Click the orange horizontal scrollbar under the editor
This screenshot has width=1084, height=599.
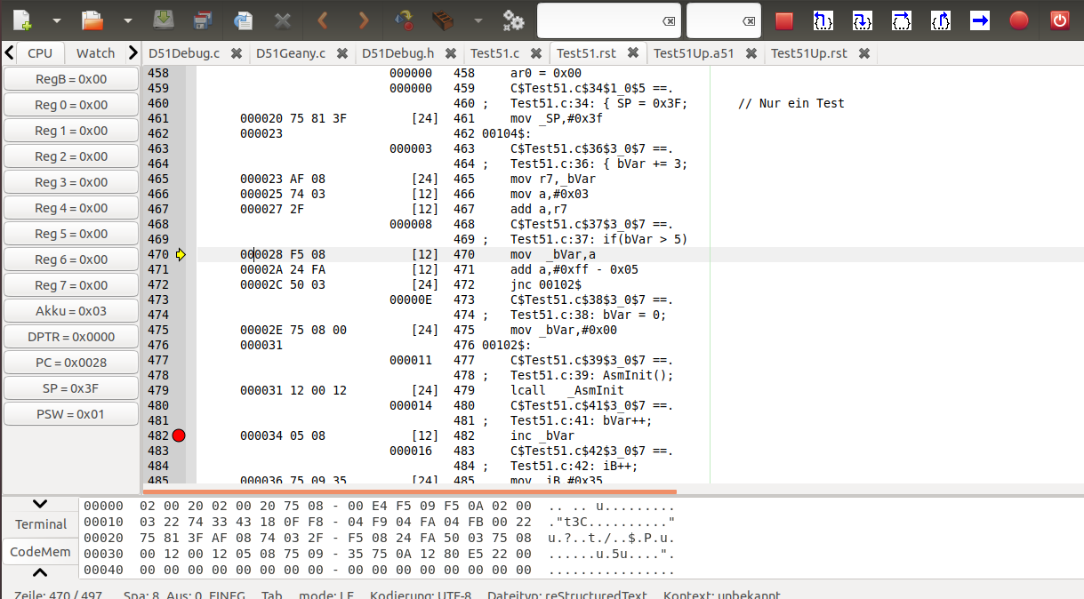(410, 491)
